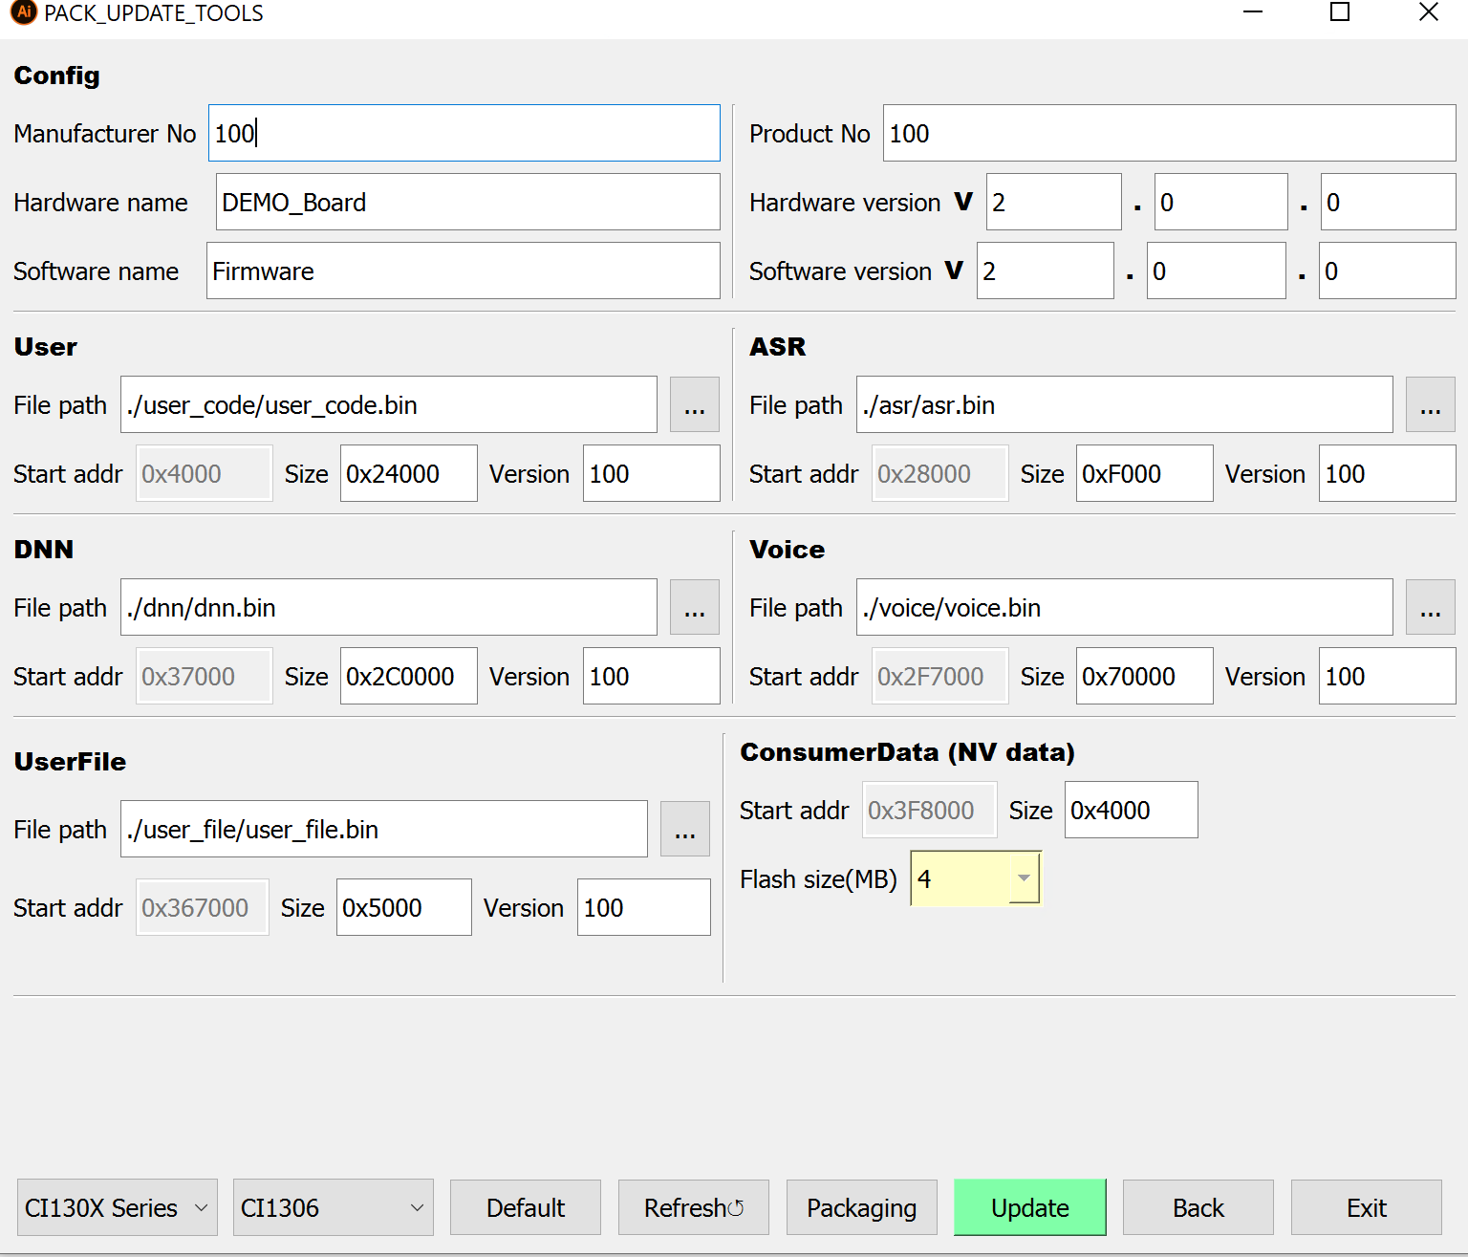Screen dimensions: 1468x1257
Task: Select the Manufacturer No input field
Action: coord(464,133)
